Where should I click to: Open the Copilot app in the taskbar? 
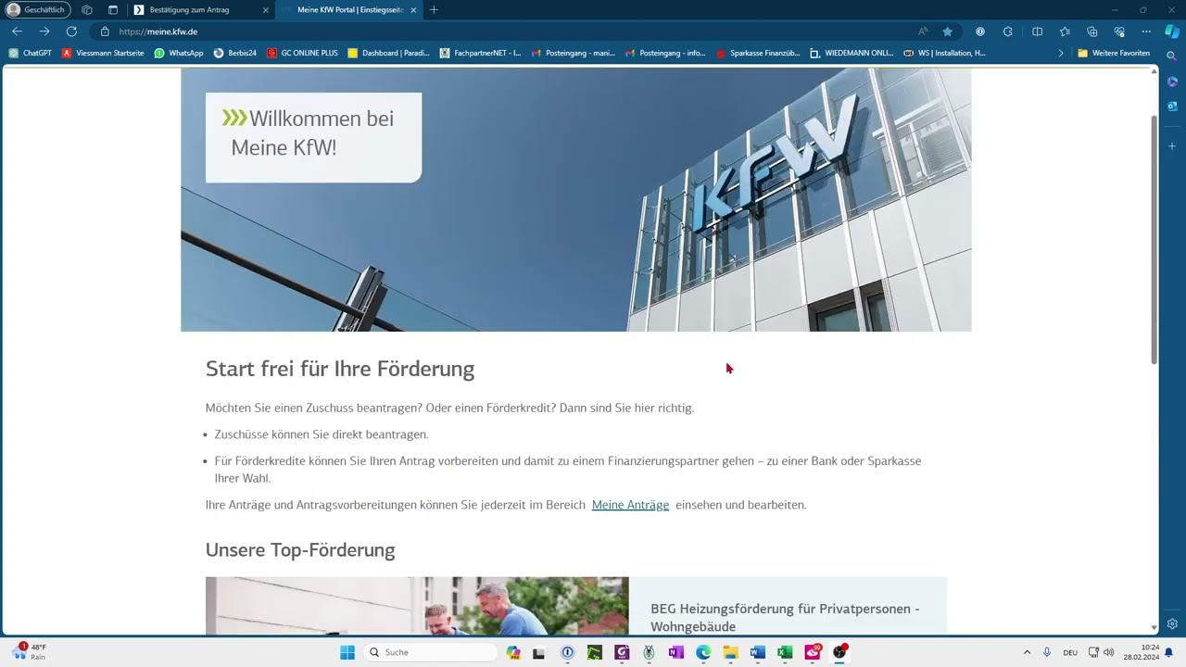513,652
